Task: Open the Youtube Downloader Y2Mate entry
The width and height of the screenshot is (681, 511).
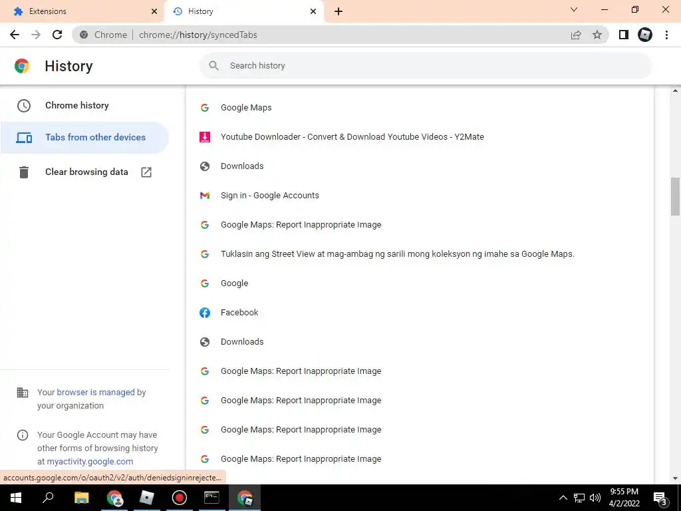Action: point(352,137)
